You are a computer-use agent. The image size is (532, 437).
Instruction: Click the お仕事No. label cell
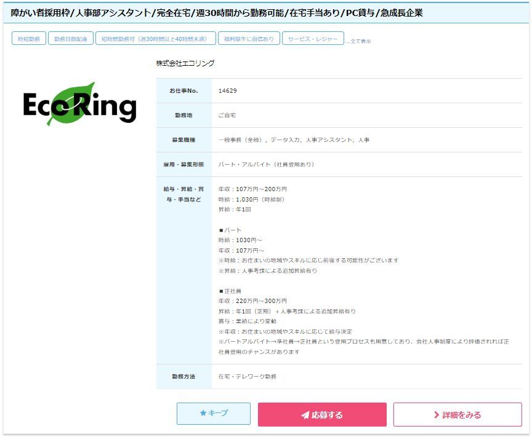click(184, 91)
